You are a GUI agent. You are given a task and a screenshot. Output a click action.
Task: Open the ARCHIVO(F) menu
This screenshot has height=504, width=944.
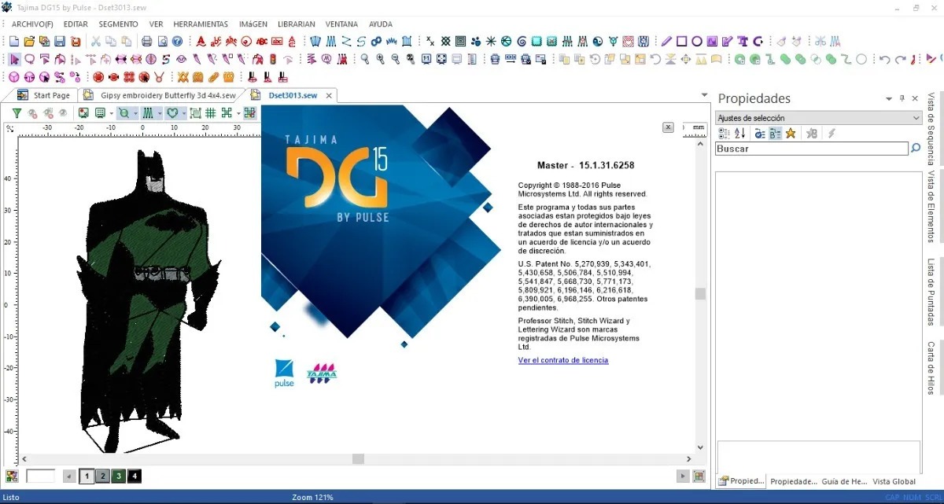tap(32, 24)
